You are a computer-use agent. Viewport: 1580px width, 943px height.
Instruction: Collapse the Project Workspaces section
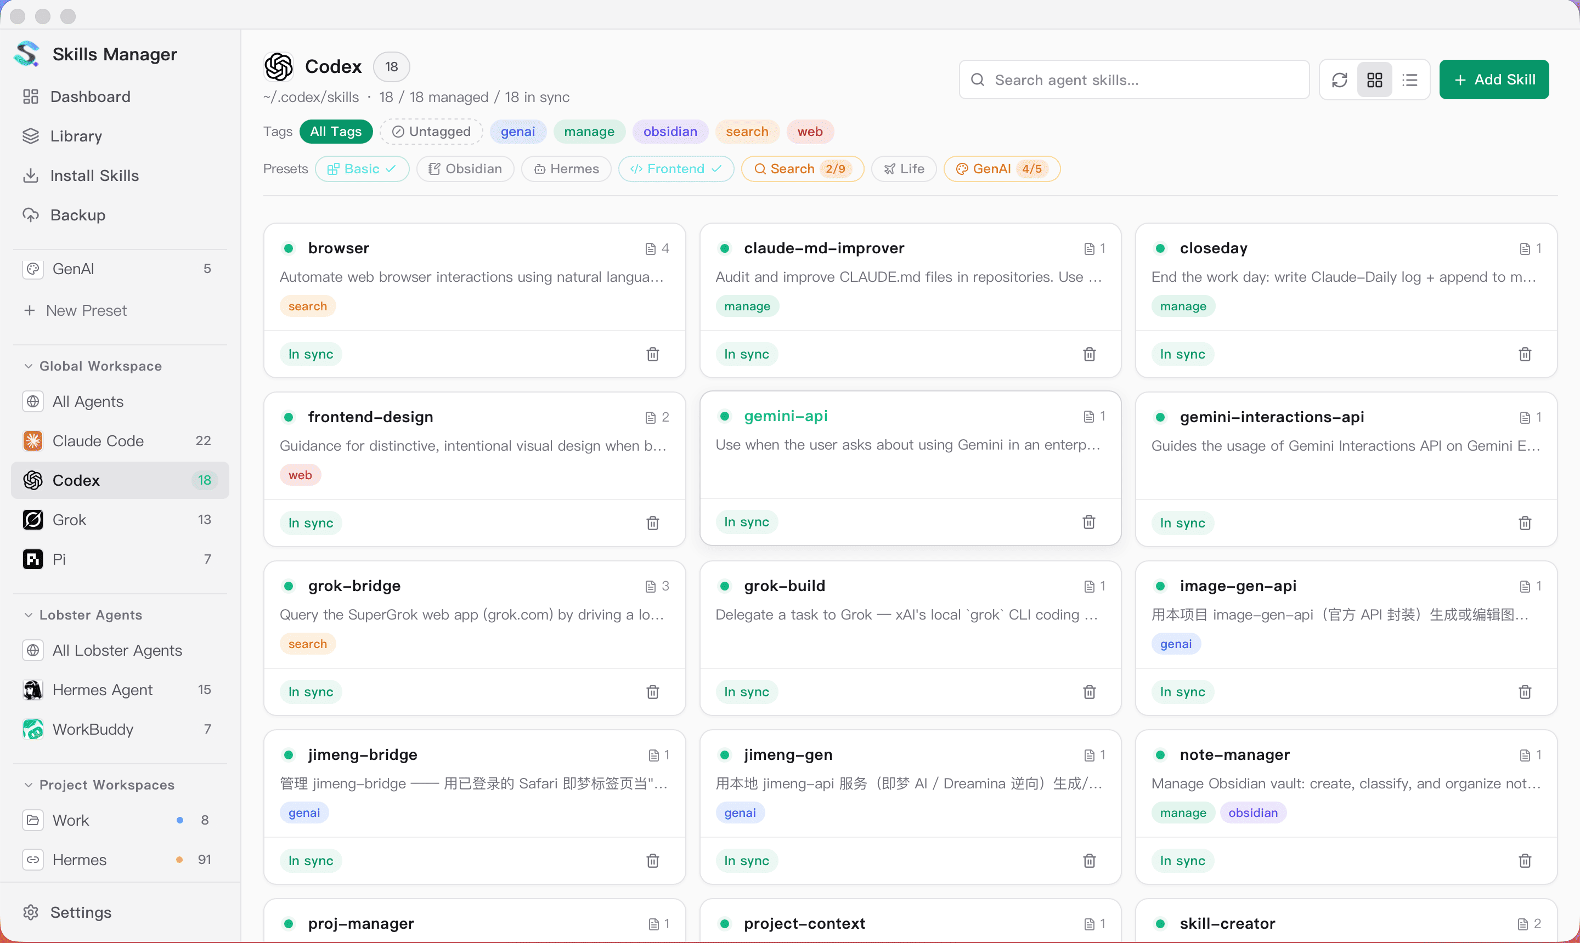(x=99, y=785)
